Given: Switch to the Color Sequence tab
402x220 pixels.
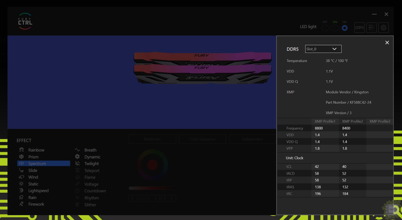Looking at the screenshot, I should click(202, 139).
